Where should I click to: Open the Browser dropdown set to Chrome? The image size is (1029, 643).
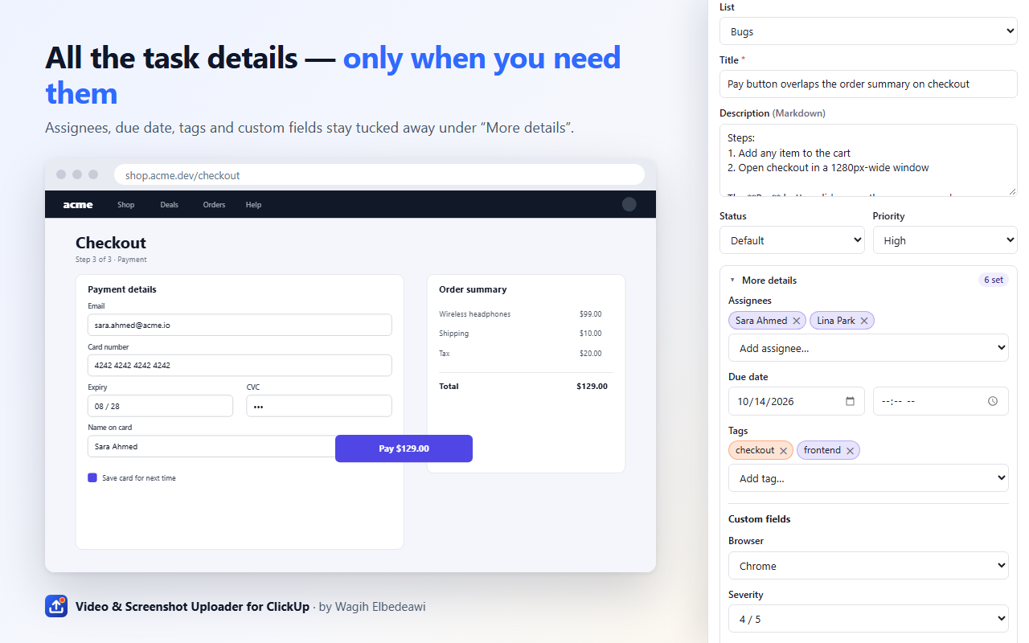[868, 566]
